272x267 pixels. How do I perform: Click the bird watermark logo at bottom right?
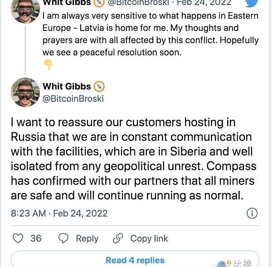pos(223,263)
